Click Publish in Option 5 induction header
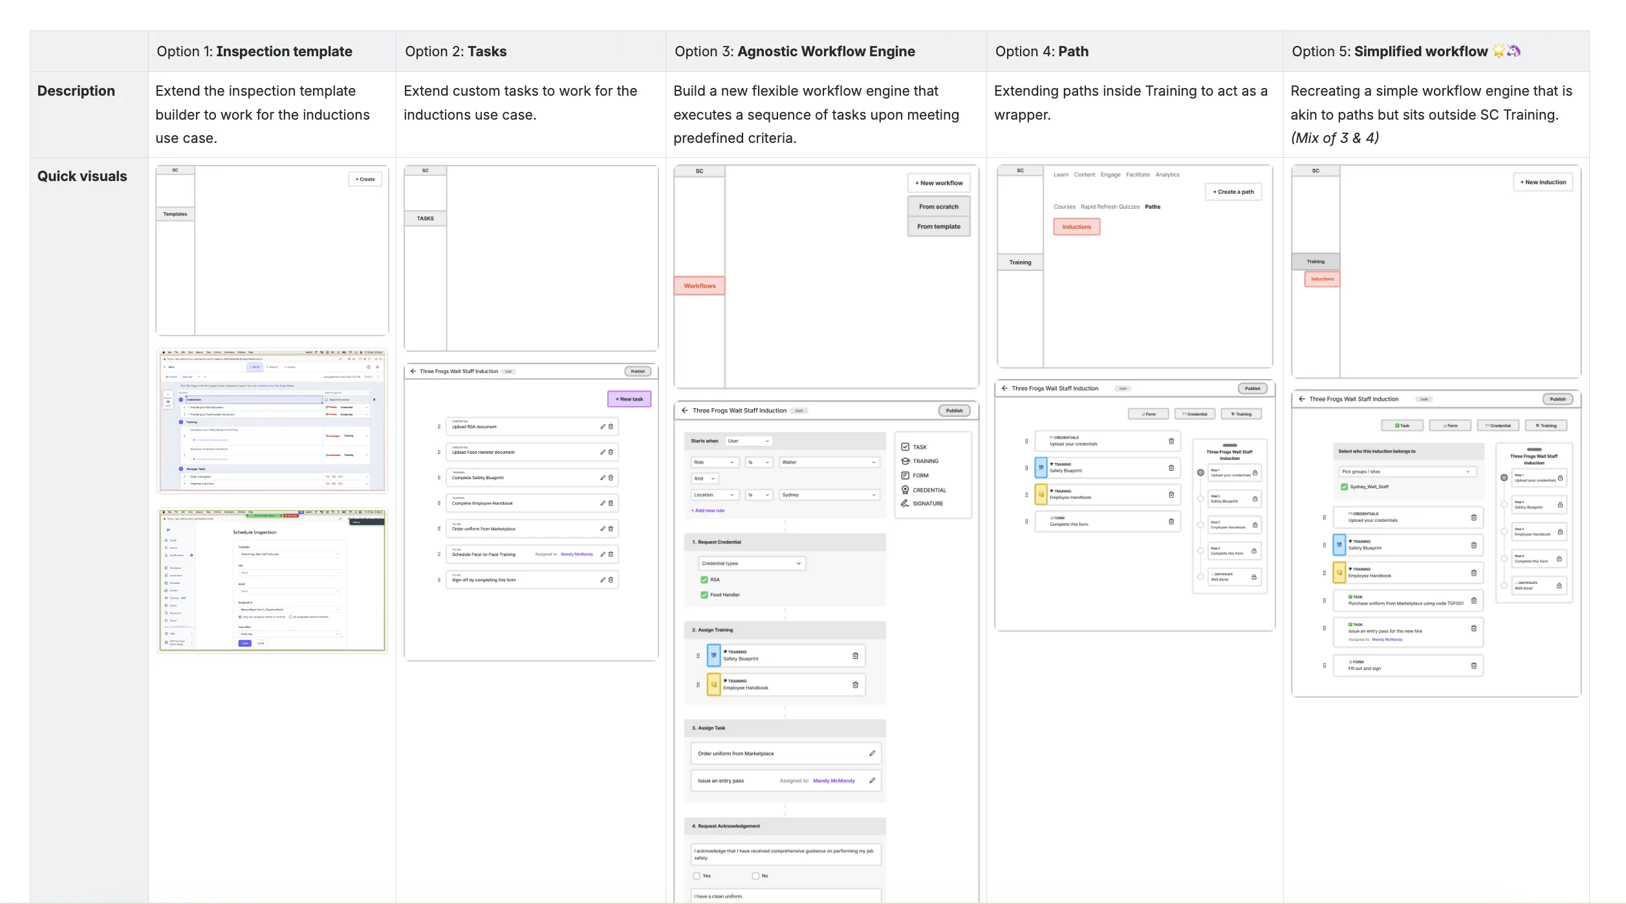Viewport: 1626px width, 904px height. pyautogui.click(x=1557, y=400)
